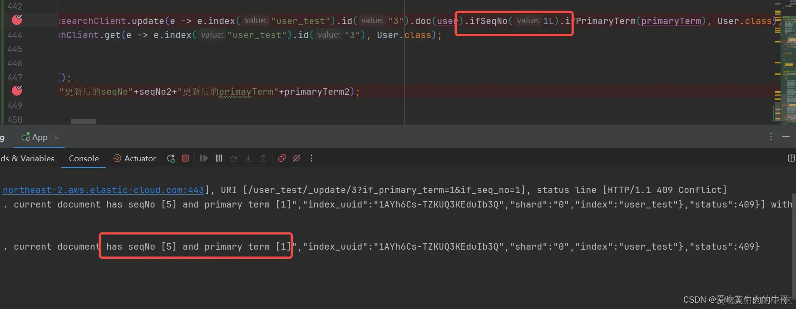
Task: Rerun the App debug session
Action: (171, 158)
